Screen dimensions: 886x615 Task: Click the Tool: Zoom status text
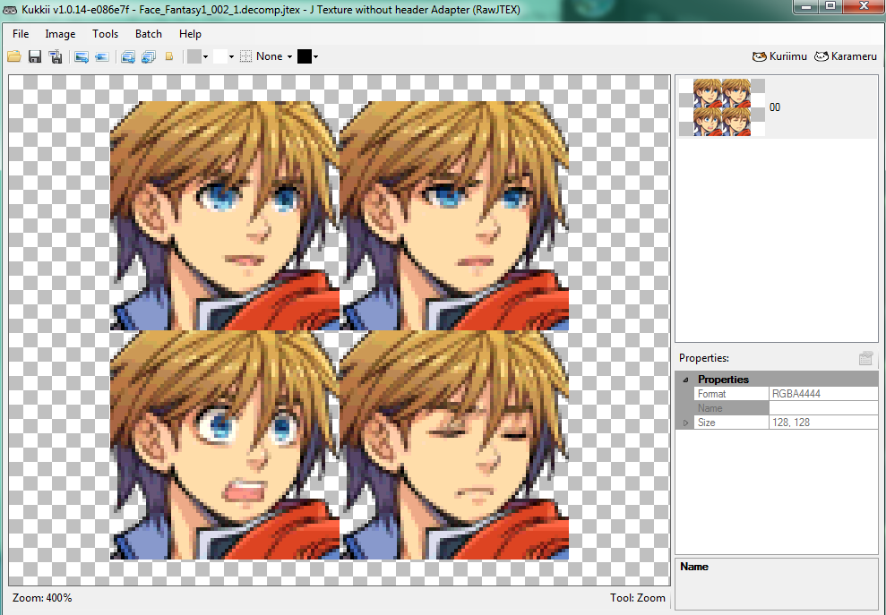637,597
